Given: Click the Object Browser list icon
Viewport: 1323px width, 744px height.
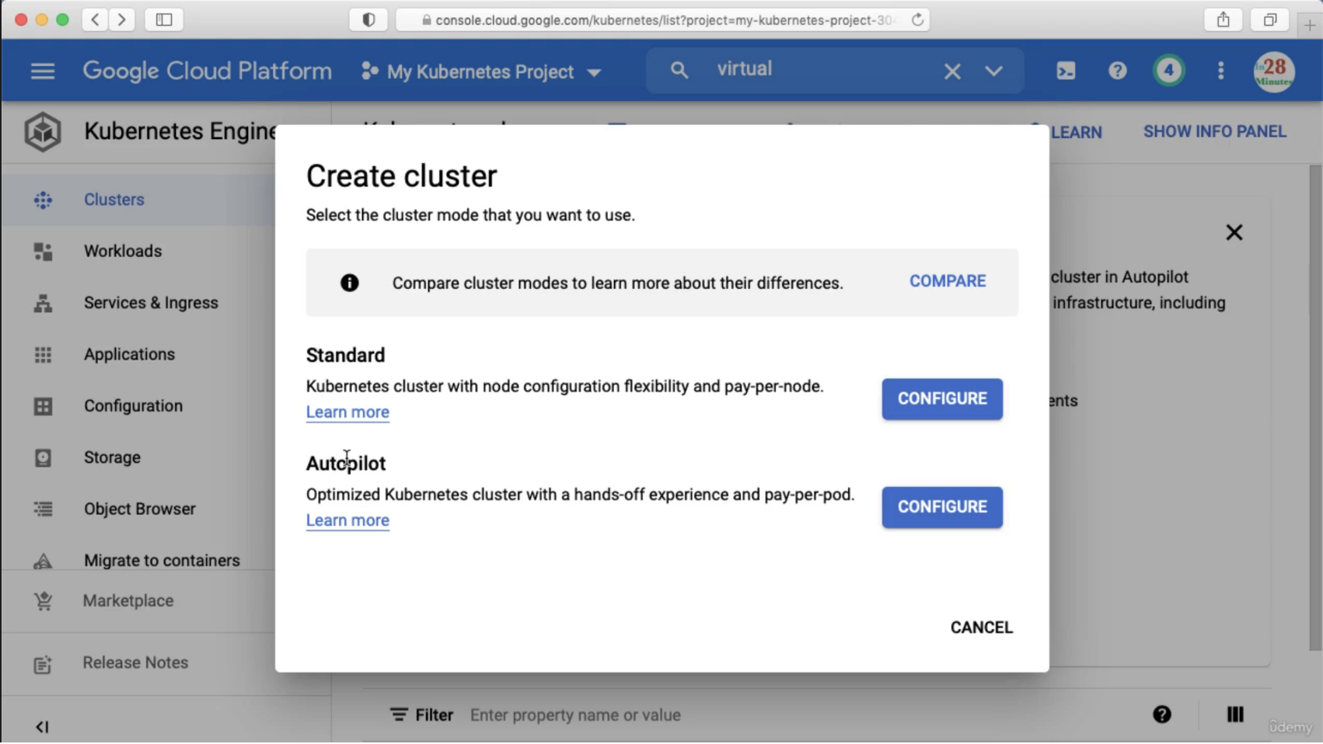Looking at the screenshot, I should click(43, 509).
